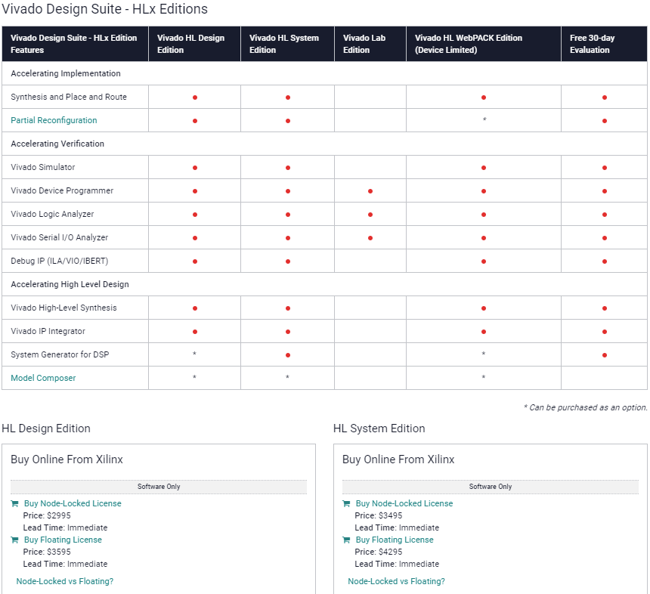650x594 pixels.
Task: Open Node-Locked vs Floating link under HL System
Action: pyautogui.click(x=396, y=581)
